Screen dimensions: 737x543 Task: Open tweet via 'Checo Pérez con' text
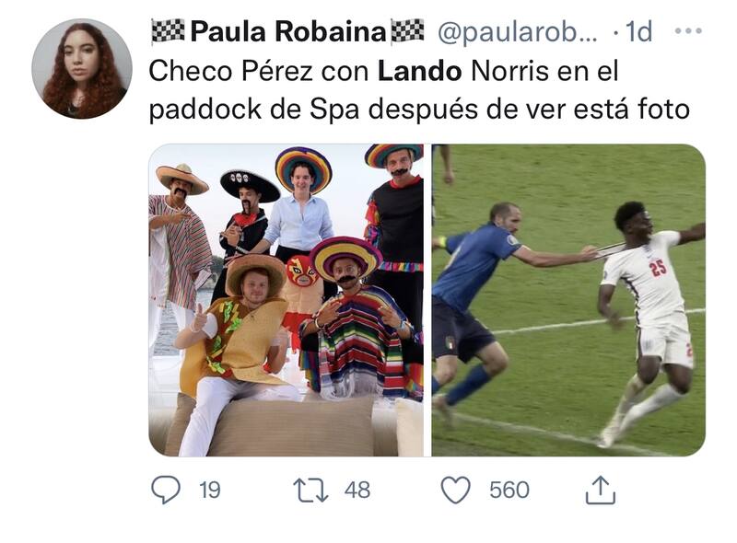pos(261,72)
